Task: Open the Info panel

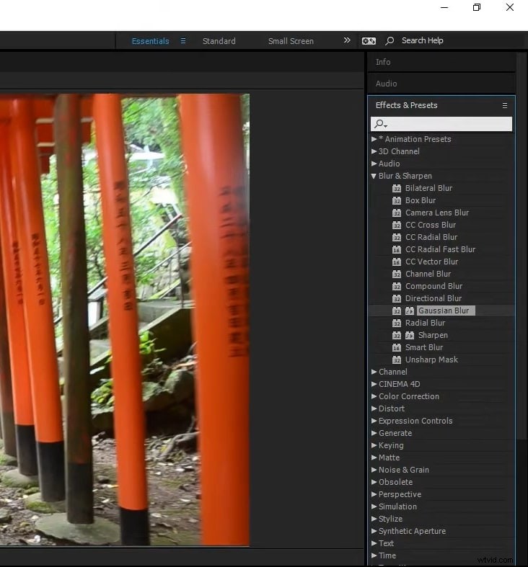Action: coord(383,62)
